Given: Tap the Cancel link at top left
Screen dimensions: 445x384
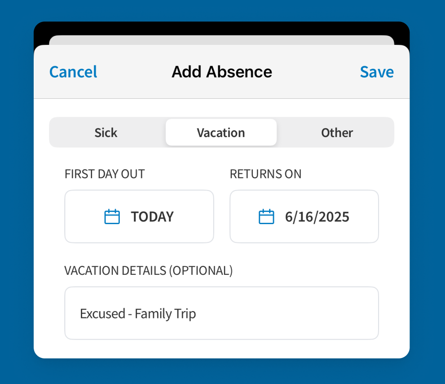Looking at the screenshot, I should 73,71.
